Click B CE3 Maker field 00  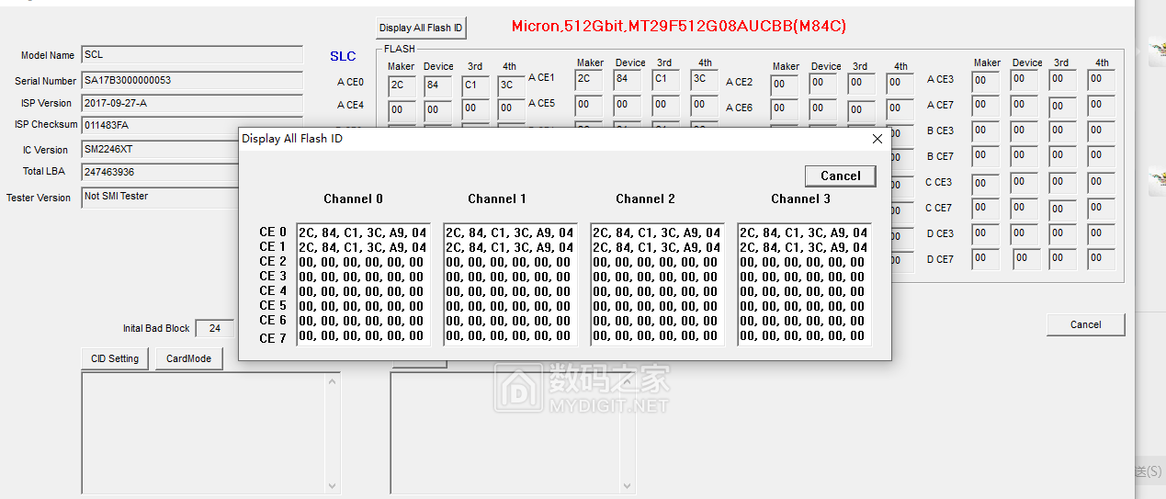985,130
